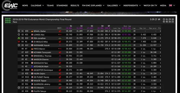The width and height of the screenshot is (180, 93).
Task: Click the manufacturer logo in BRIDEWELL Thomas row
Action: (60, 56)
